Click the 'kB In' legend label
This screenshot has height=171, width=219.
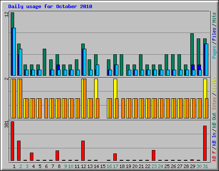(x=214, y=139)
